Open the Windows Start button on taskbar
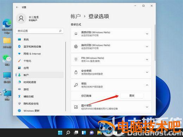183x137 pixels. click(x=60, y=133)
